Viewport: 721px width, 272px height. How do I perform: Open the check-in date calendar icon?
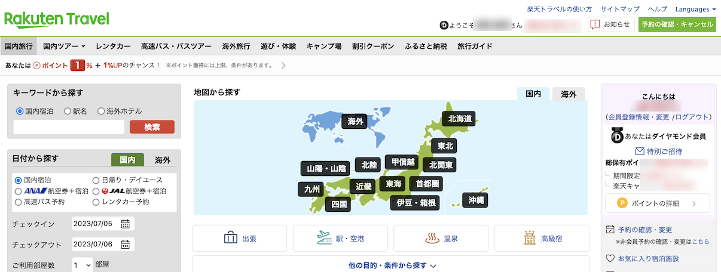click(x=125, y=224)
